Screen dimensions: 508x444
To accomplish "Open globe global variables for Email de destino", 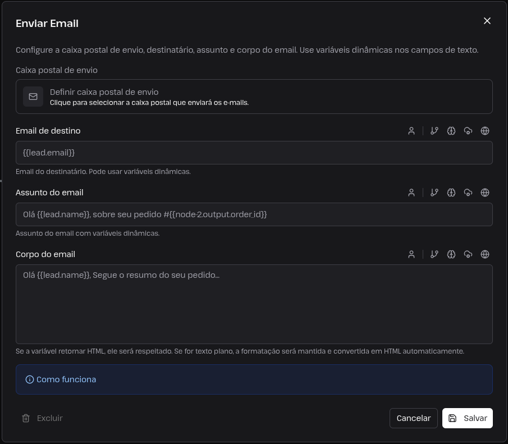I will click(x=484, y=131).
